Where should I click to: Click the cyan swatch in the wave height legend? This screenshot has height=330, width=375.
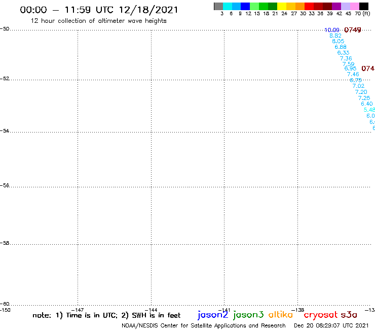(228, 6)
